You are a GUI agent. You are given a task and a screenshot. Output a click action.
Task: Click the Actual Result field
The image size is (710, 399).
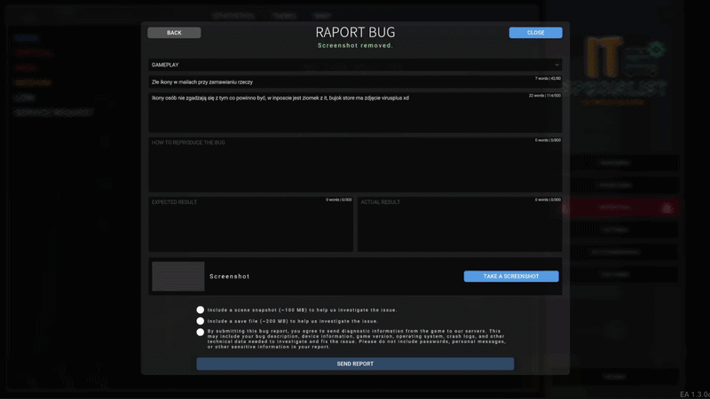click(x=460, y=224)
